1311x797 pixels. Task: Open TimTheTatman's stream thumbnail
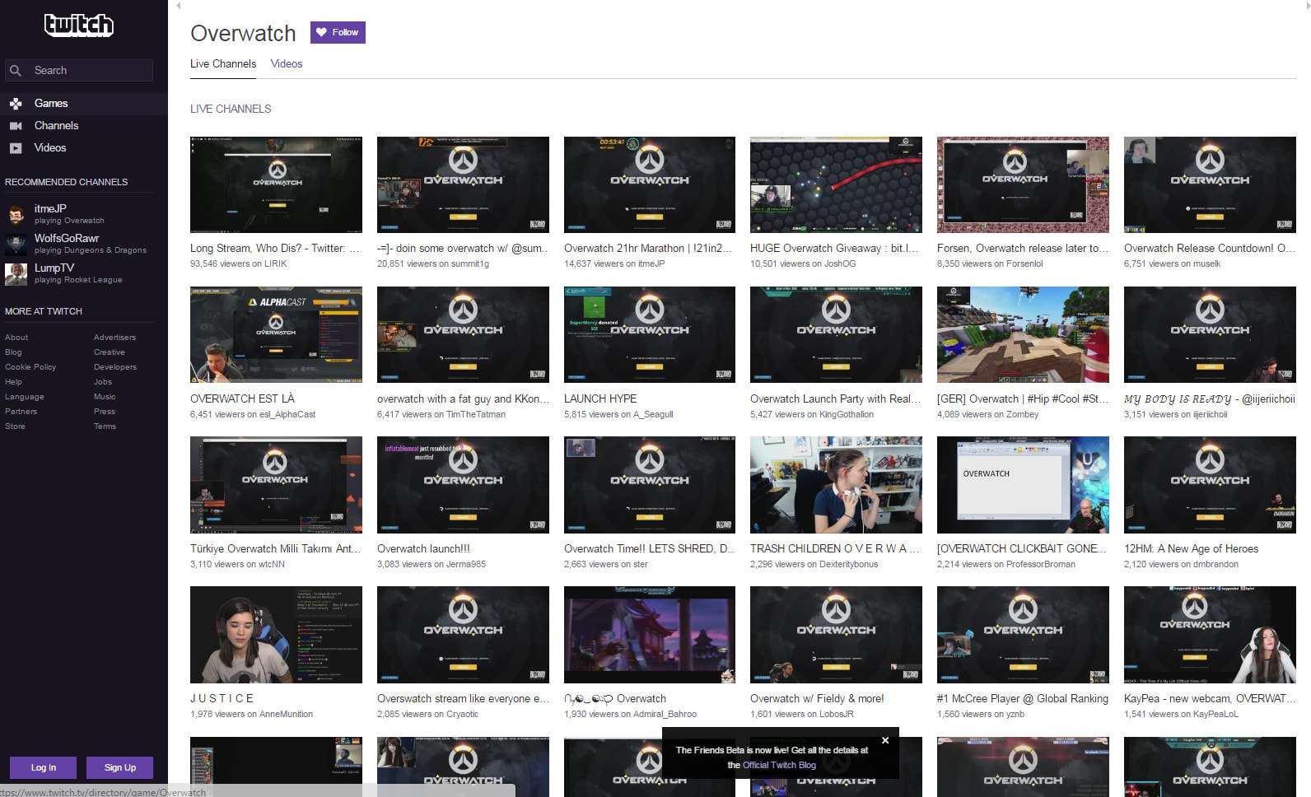(x=463, y=334)
